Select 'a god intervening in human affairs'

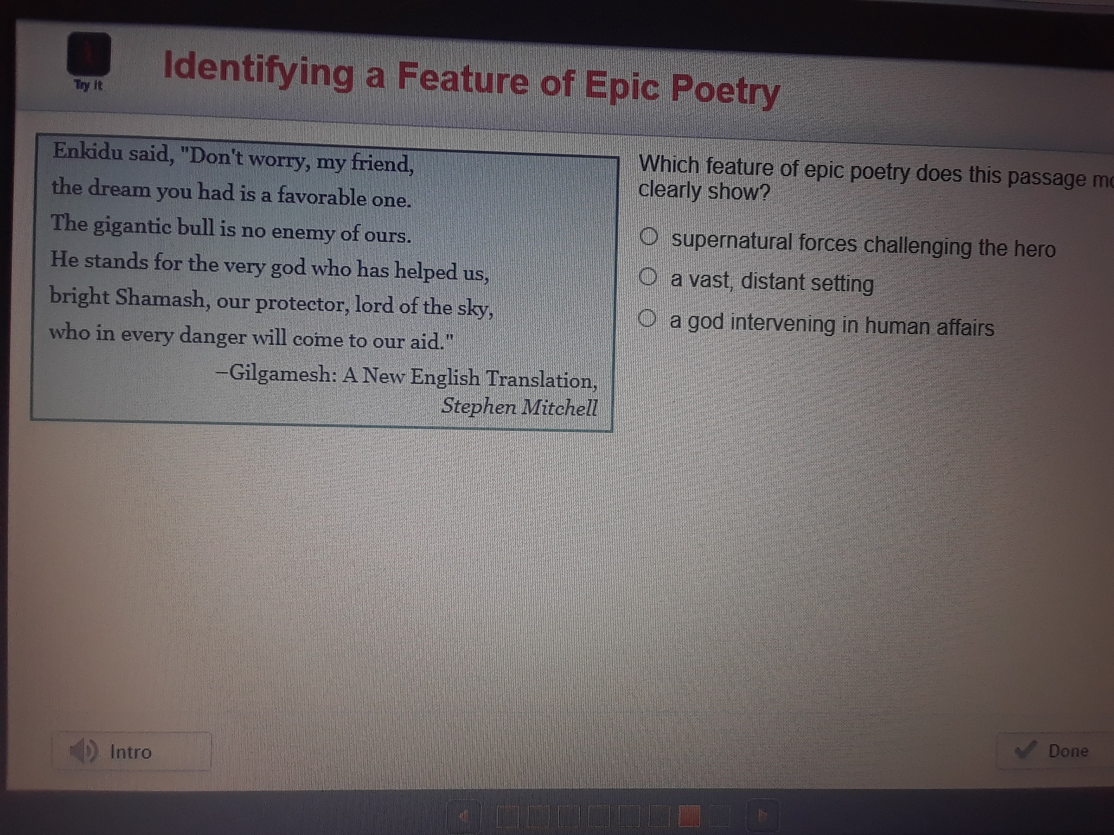[648, 318]
